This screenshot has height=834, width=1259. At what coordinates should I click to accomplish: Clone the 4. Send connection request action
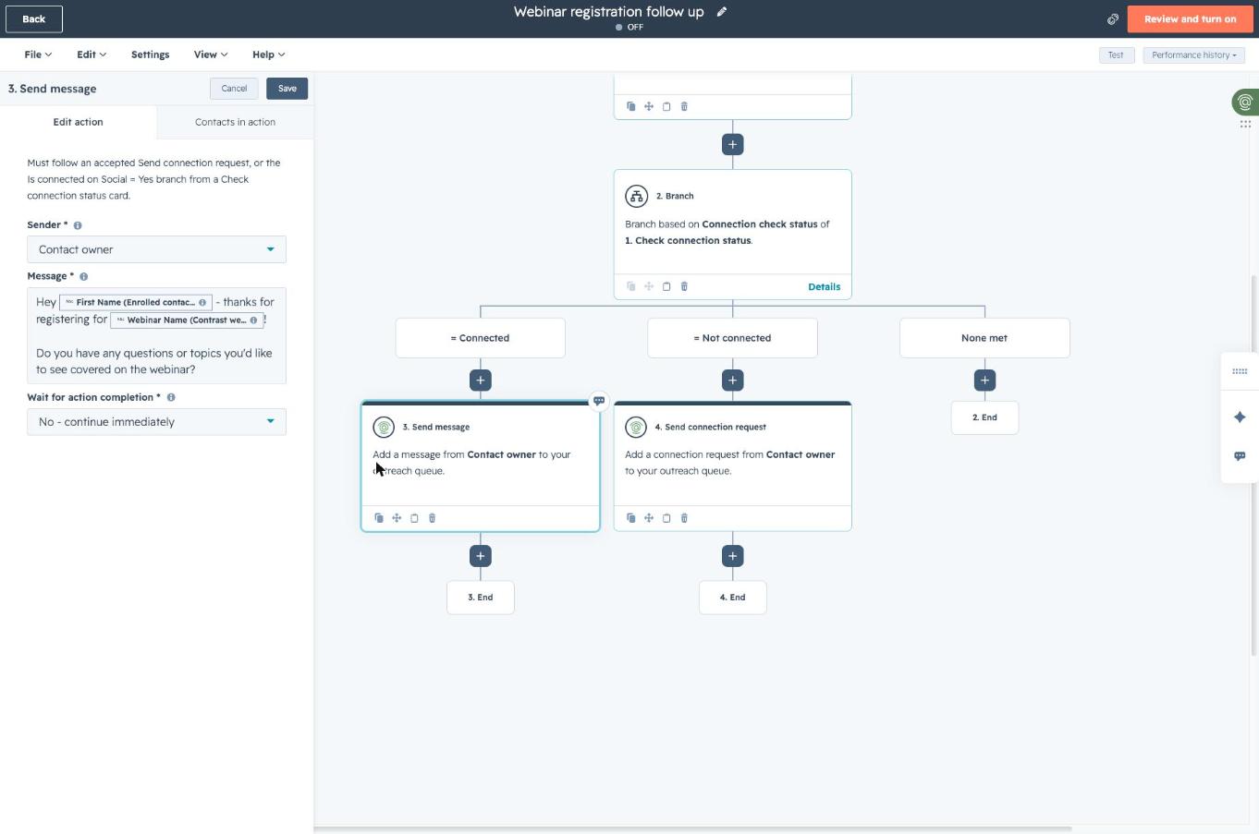pos(631,518)
